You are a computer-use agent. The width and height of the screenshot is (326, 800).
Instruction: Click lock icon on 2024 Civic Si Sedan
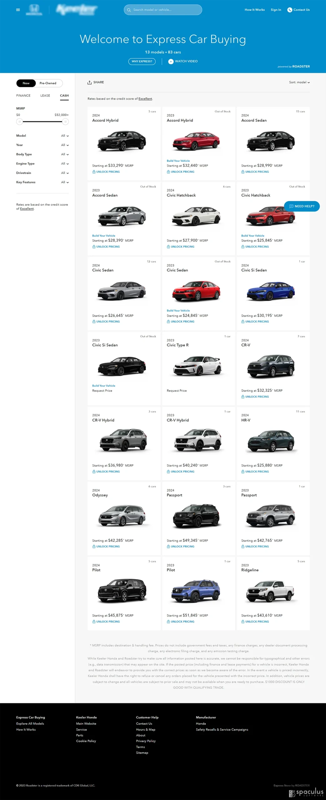pos(243,322)
